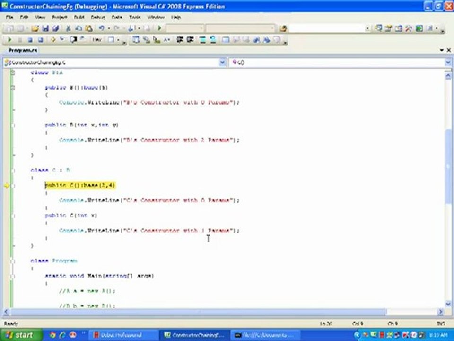Click the Step Over icon

click(x=73, y=40)
